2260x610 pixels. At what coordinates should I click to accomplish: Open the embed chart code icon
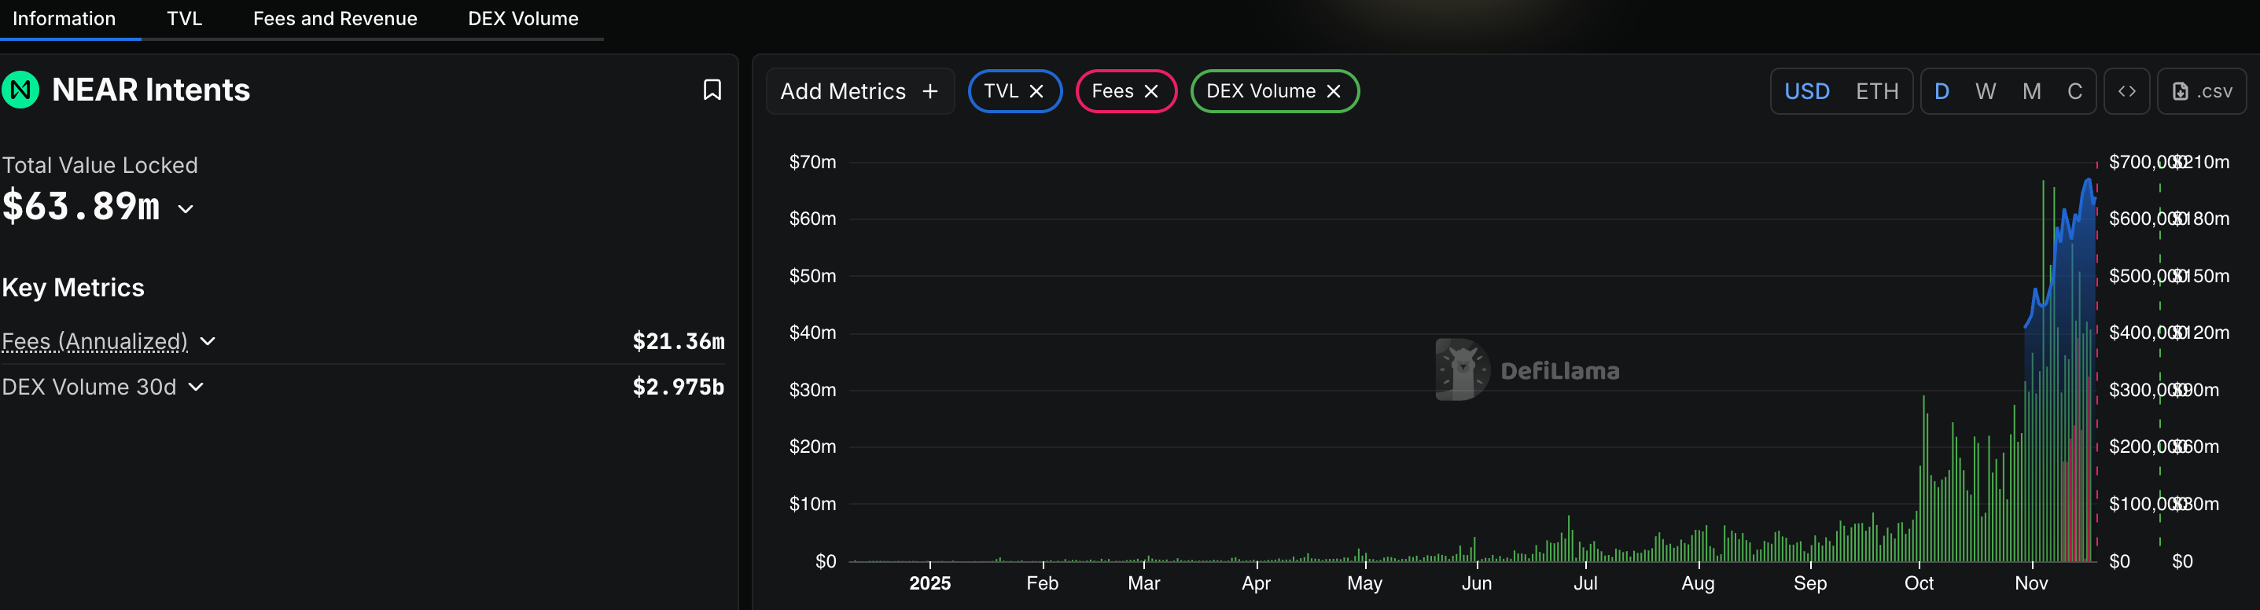pyautogui.click(x=2126, y=91)
